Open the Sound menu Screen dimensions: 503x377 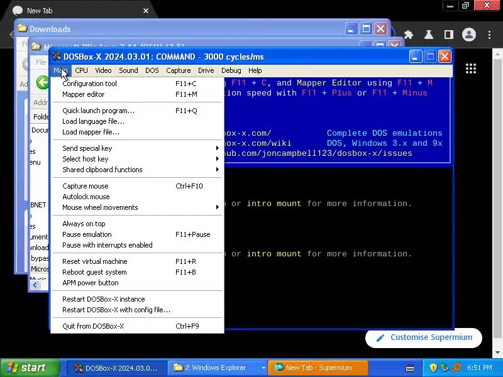[128, 70]
